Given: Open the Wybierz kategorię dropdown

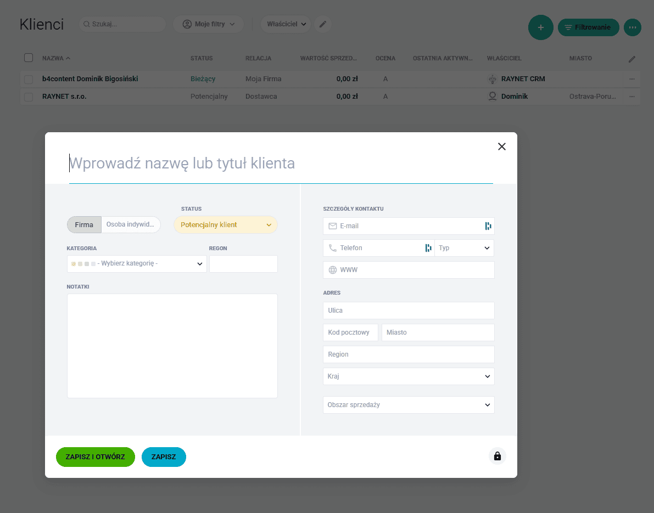Looking at the screenshot, I should pyautogui.click(x=137, y=264).
